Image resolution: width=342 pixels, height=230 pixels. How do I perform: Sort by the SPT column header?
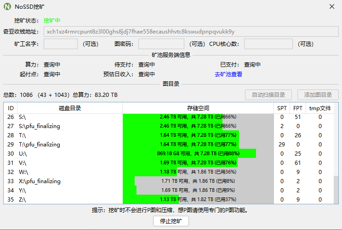point(282,108)
